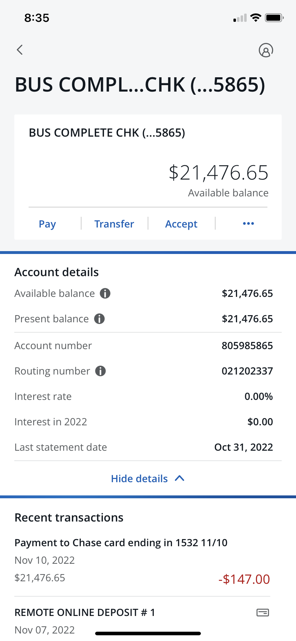
Task: Select the Transfer action
Action: pos(114,224)
